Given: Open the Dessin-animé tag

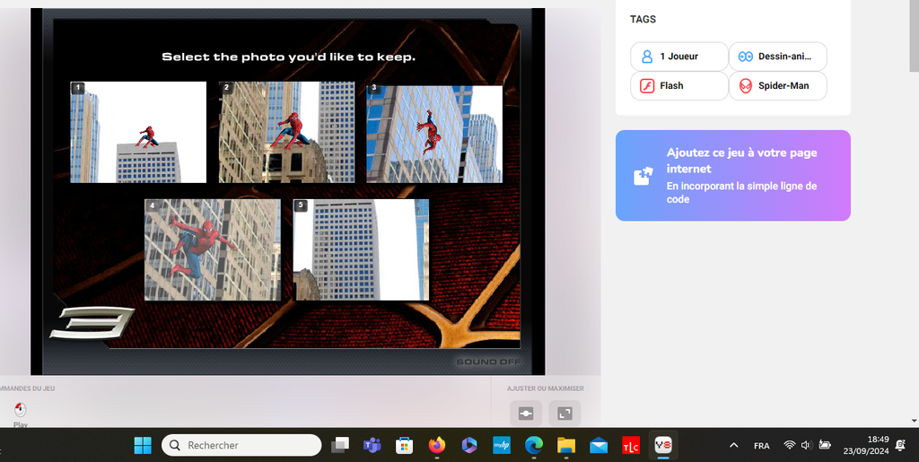Looking at the screenshot, I should point(777,57).
